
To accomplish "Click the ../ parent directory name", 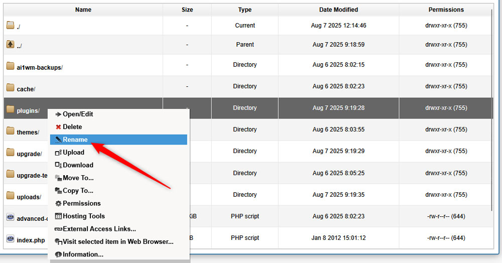I will pyautogui.click(x=19, y=46).
